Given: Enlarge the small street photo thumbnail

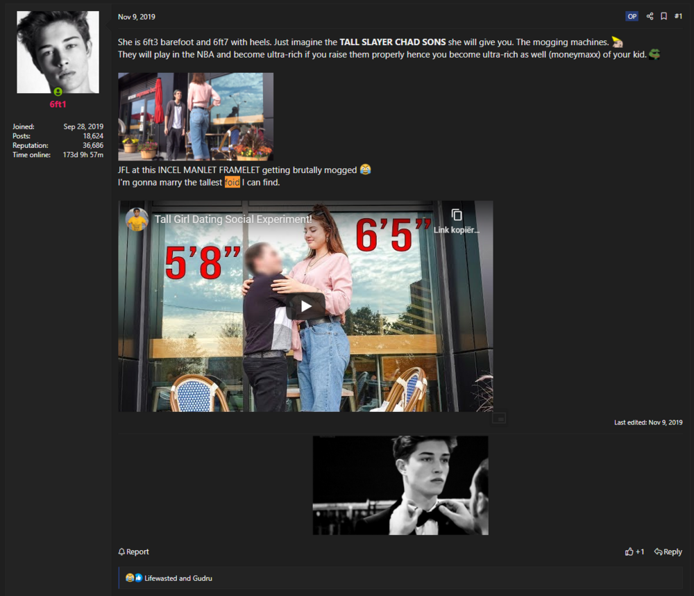Looking at the screenshot, I should [x=196, y=117].
